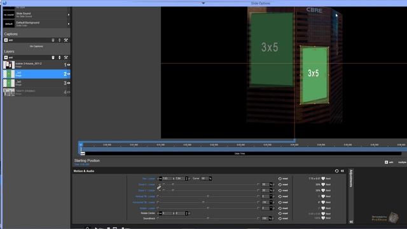Delete selected layer with the Layers trash icon

coord(53,57)
